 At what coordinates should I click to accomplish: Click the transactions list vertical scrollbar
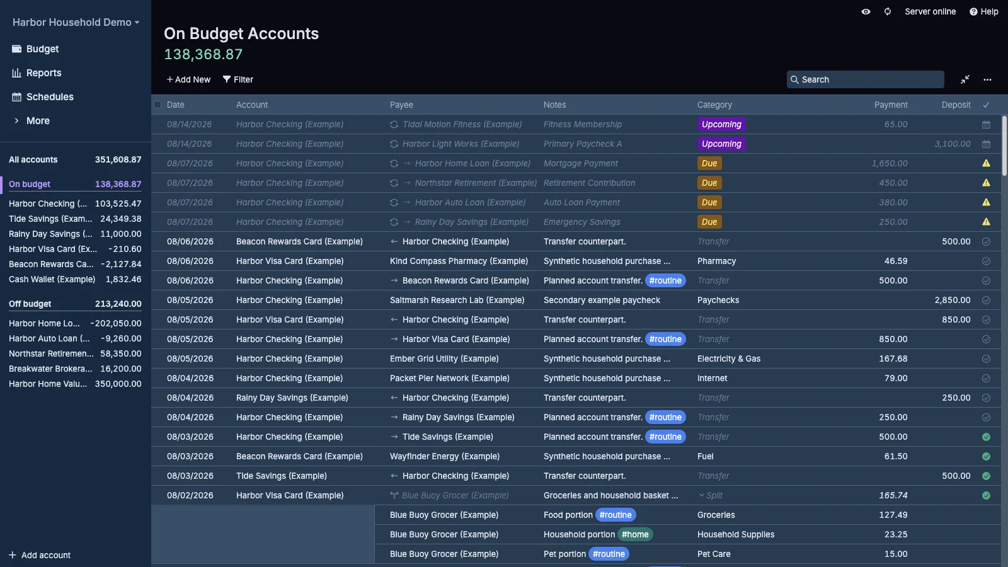1004,145
